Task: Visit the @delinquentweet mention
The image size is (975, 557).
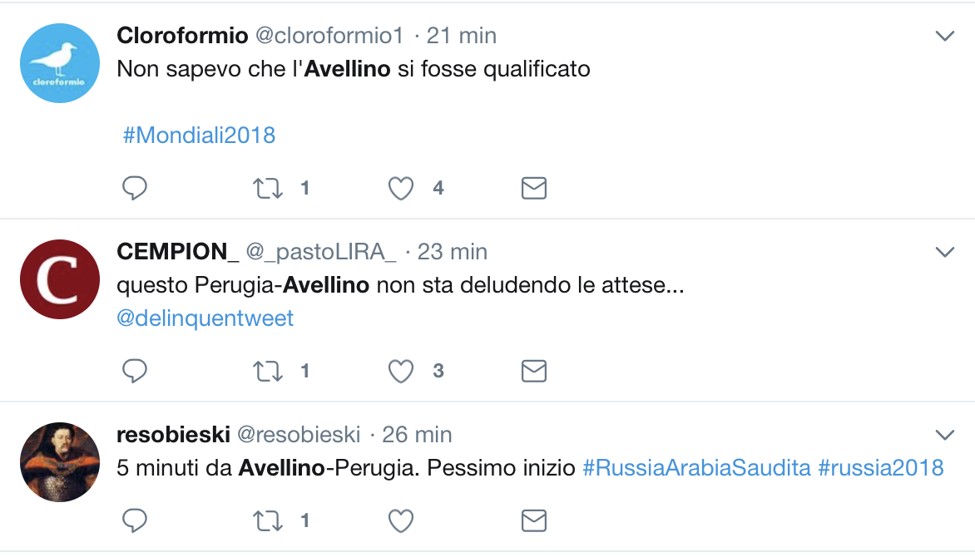Action: (205, 318)
